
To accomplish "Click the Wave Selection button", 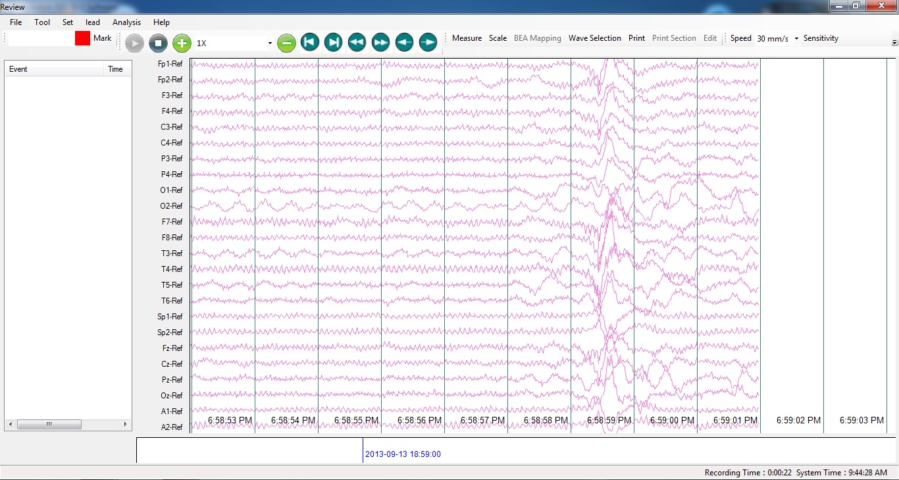I will point(595,38).
